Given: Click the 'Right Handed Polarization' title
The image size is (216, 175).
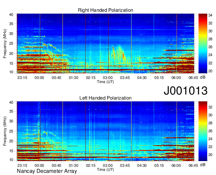Looking at the screenshot, I should point(105,10).
